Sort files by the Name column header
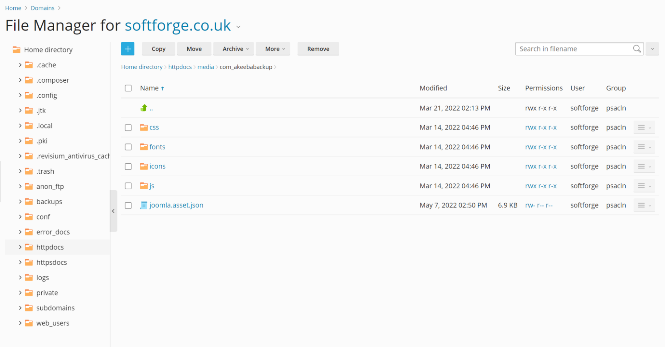This screenshot has width=665, height=347. pos(149,88)
